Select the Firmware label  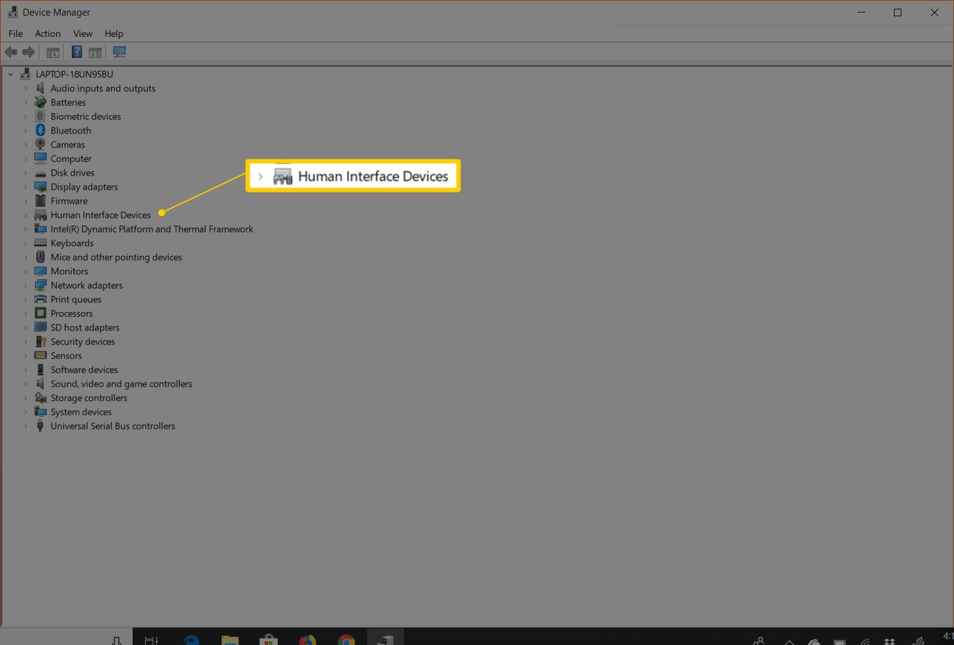click(x=69, y=201)
